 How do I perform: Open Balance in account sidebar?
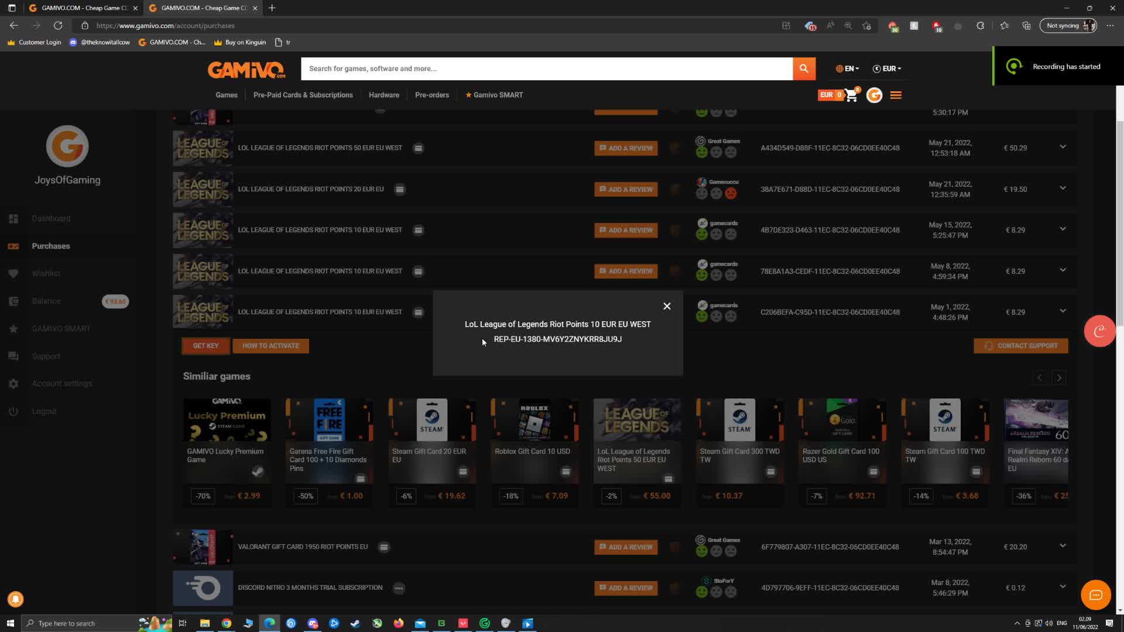46,301
